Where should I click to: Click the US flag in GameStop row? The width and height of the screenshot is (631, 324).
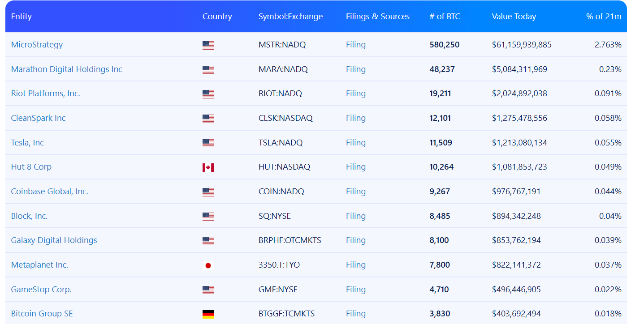[208, 290]
